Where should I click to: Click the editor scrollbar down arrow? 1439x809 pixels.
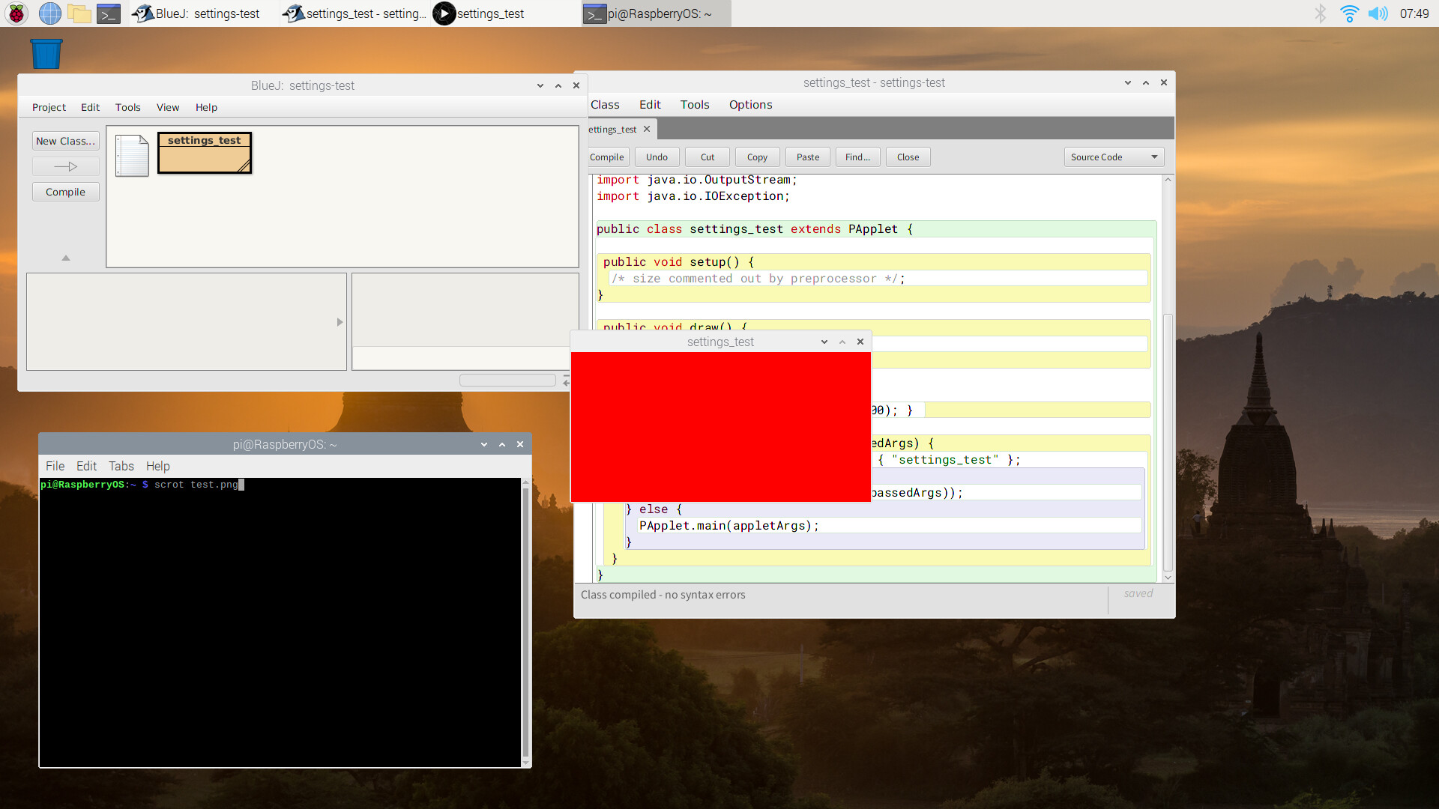[x=1168, y=578]
